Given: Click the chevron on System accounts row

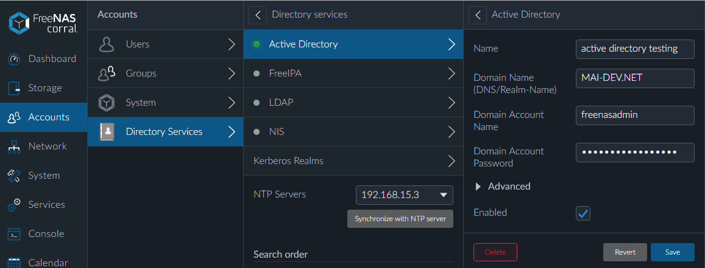Looking at the screenshot, I should pyautogui.click(x=232, y=103).
